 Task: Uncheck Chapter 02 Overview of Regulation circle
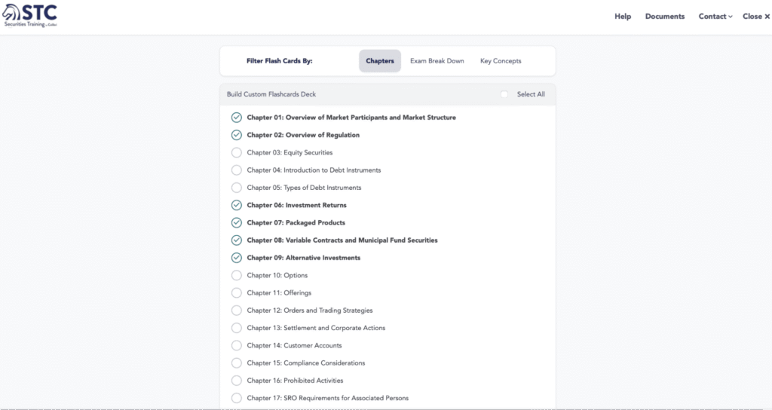pos(236,135)
